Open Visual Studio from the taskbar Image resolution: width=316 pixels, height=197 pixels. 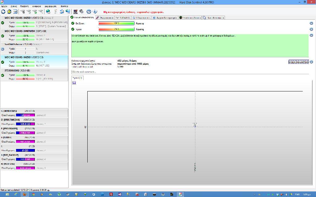point(120,195)
